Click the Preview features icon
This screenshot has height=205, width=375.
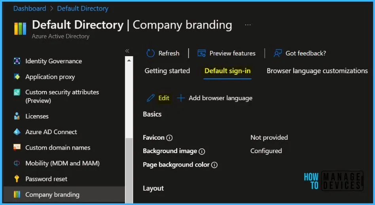coord(202,53)
